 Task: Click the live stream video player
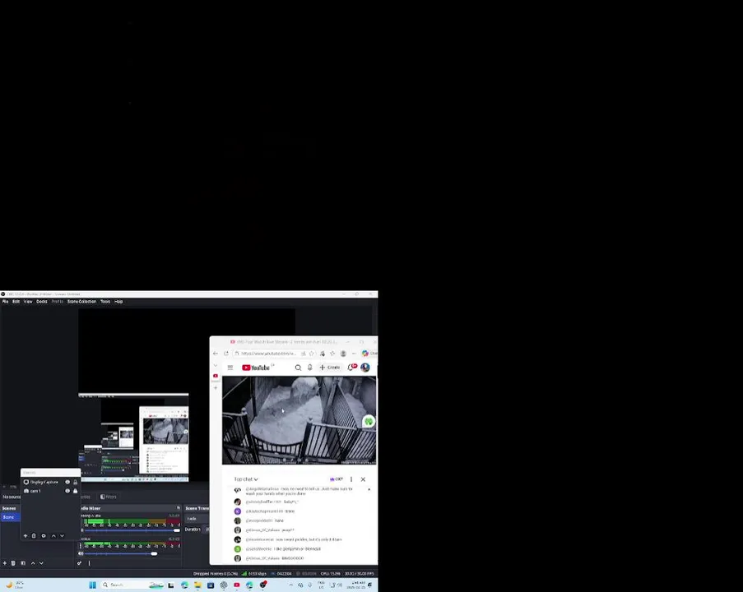299,420
